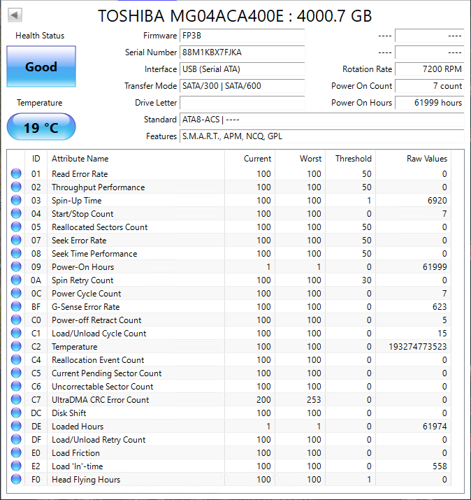471x500 pixels.
Task: Select the Serial Number field
Action: pyautogui.click(x=242, y=52)
